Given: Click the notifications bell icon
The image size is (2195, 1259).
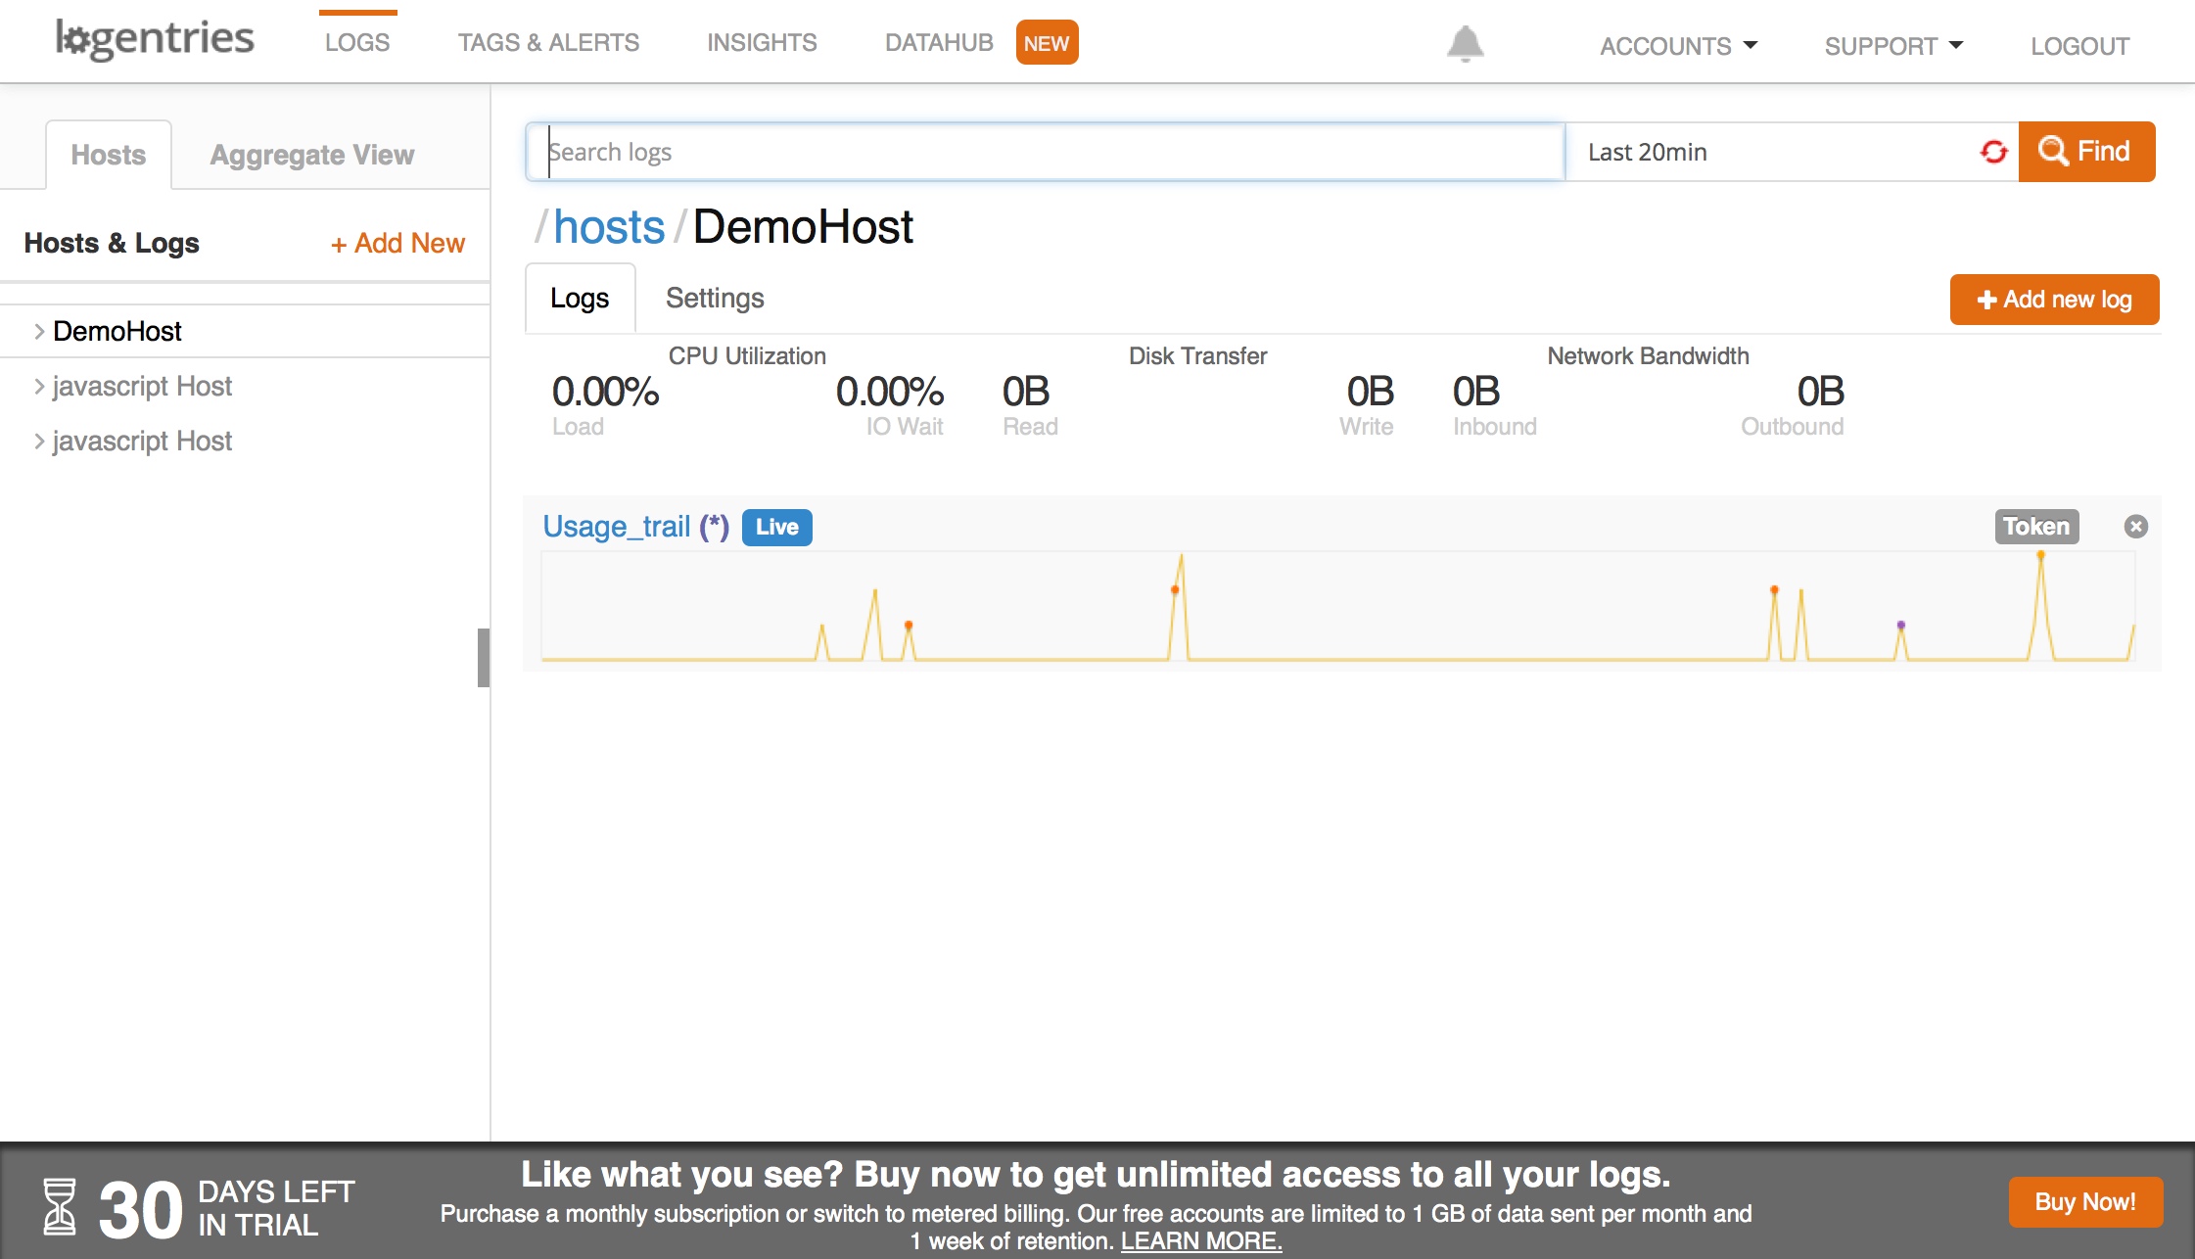Looking at the screenshot, I should 1465,44.
